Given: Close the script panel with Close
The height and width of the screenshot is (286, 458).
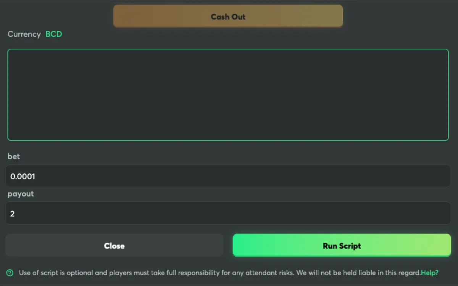Looking at the screenshot, I should click(x=114, y=246).
